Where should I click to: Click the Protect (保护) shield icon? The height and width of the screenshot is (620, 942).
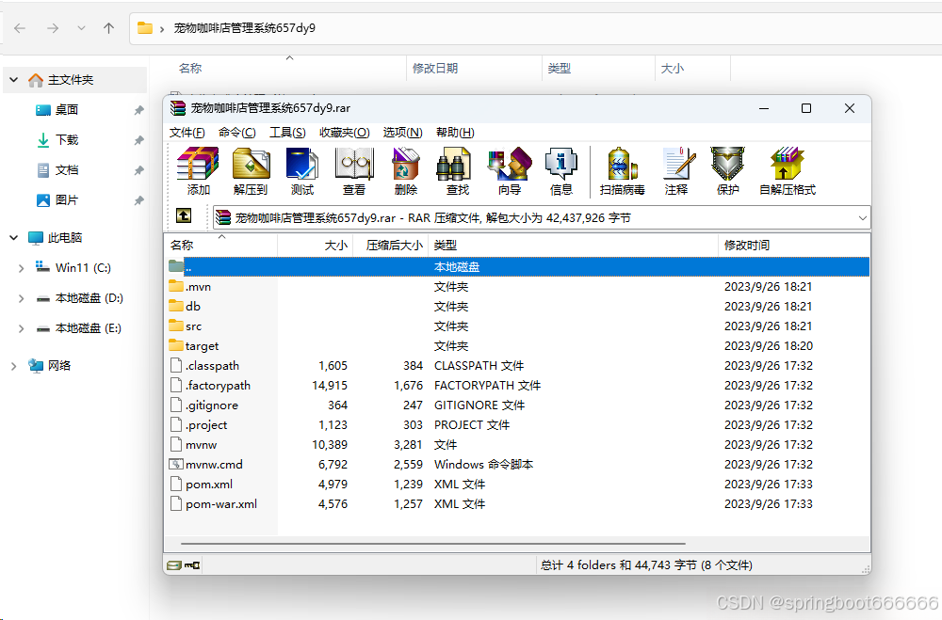click(x=727, y=171)
